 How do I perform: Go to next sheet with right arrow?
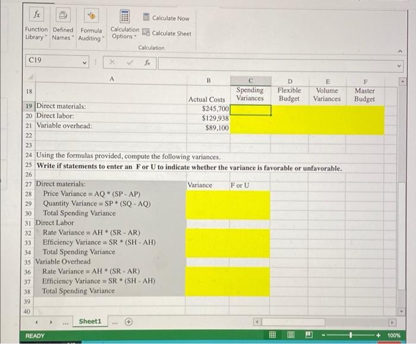click(x=51, y=323)
